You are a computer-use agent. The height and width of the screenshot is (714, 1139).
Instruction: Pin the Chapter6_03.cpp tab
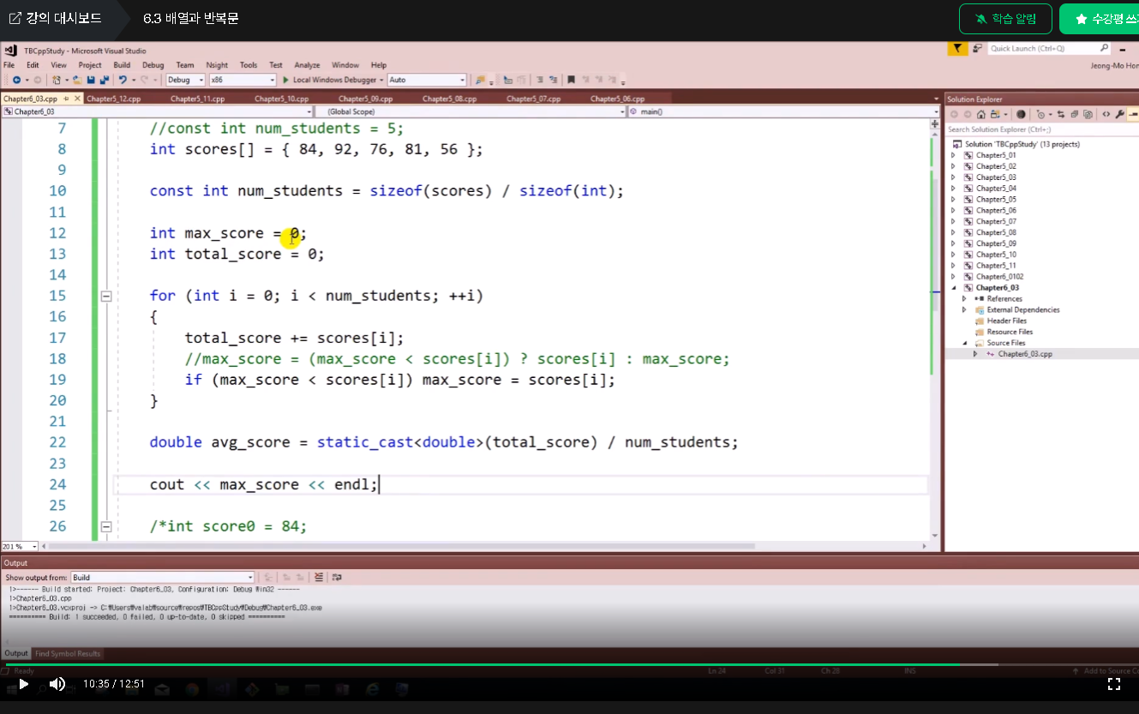(66, 99)
